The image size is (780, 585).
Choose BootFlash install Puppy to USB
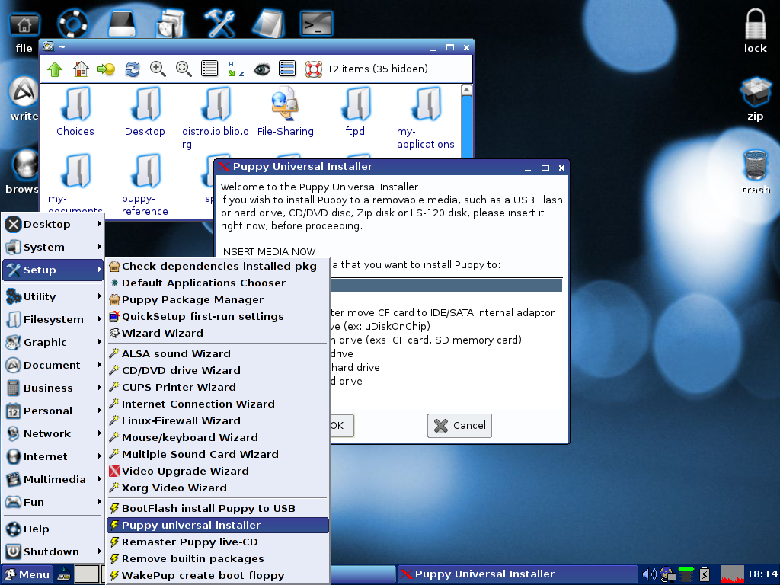pos(217,509)
